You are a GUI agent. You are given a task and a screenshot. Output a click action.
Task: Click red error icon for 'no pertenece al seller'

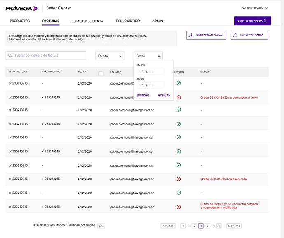pyautogui.click(x=179, y=97)
